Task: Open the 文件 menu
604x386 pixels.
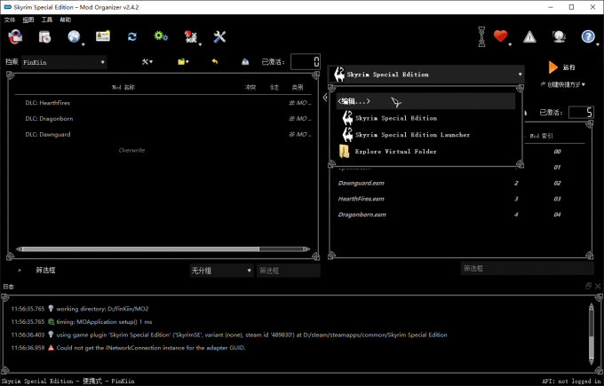Action: (x=10, y=20)
